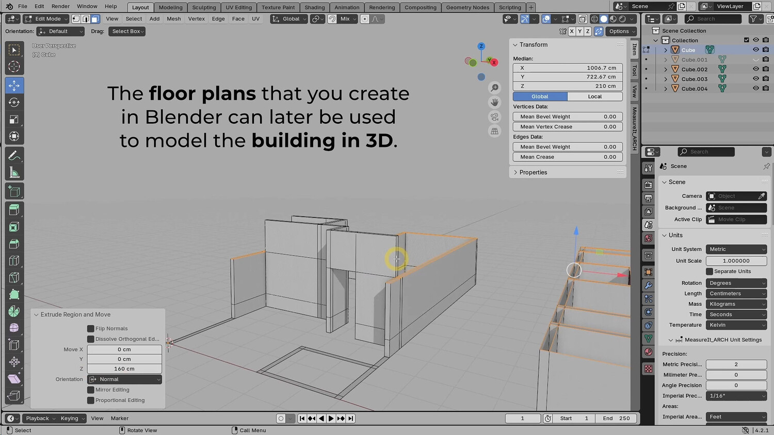The image size is (774, 435).
Task: Choose the Spin tool
Action: coord(14,311)
